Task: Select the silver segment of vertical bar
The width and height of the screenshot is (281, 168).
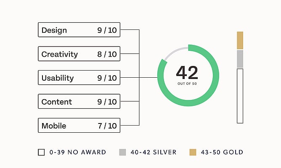Action: (240, 59)
